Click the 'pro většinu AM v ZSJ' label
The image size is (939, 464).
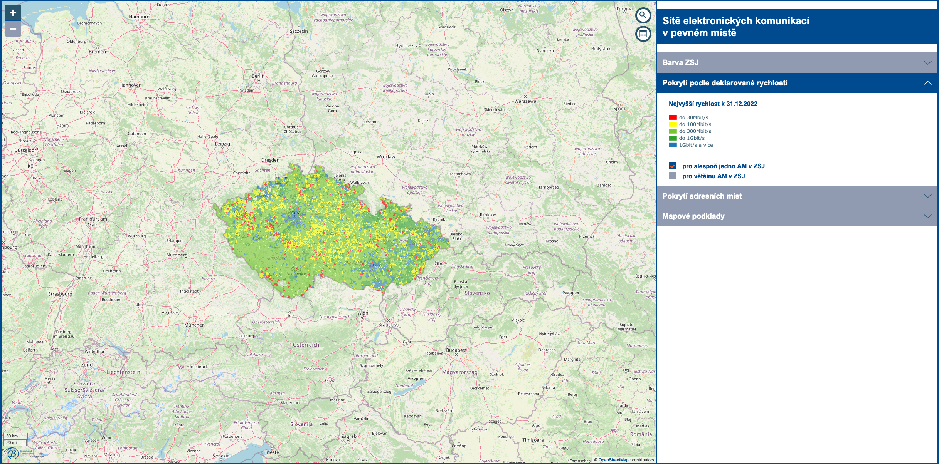(713, 176)
